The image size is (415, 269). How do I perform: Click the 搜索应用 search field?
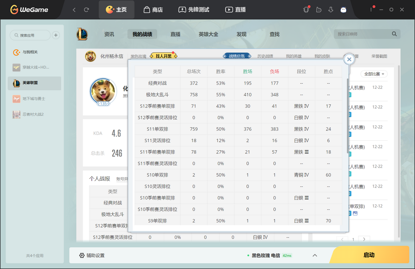coord(30,35)
